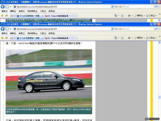The image size is (161, 121).
Task: Click Print icon in background window toolbar
Action: pos(129,16)
